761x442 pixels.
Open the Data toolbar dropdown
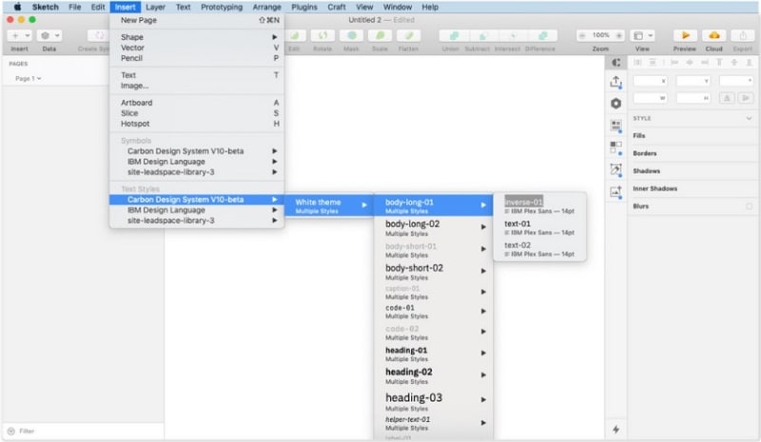49,35
